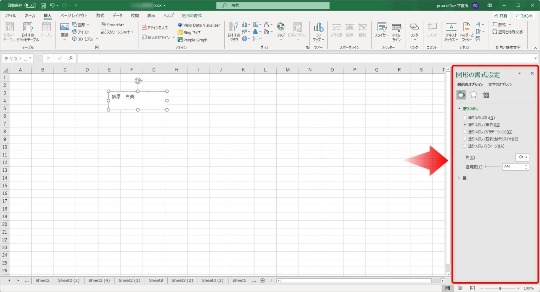This screenshot has height=292, width=540.
Task: Collapse the ribbon with the chevron
Action: click(x=535, y=48)
